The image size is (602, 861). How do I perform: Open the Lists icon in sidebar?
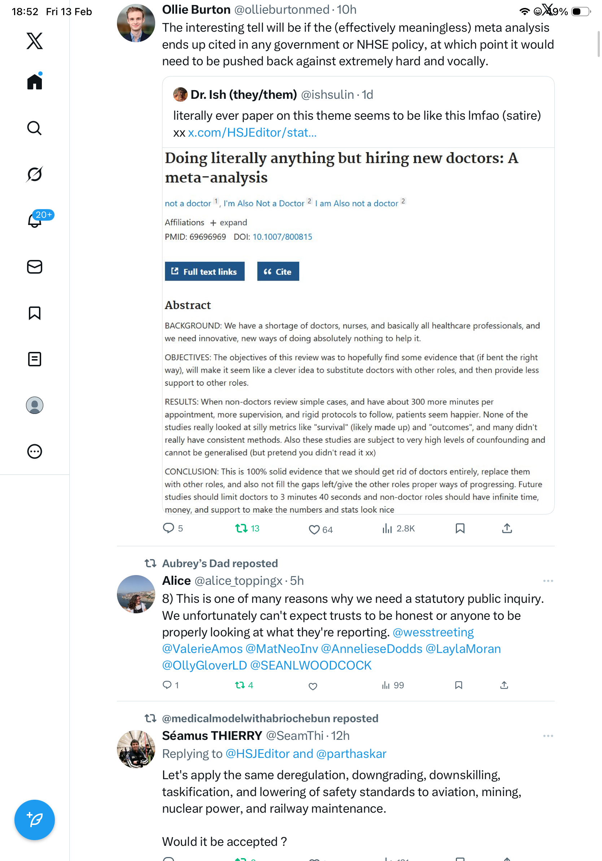point(35,359)
